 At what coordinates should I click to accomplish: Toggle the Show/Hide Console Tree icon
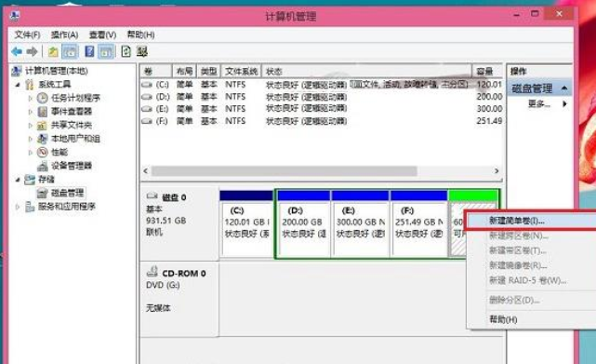[70, 51]
